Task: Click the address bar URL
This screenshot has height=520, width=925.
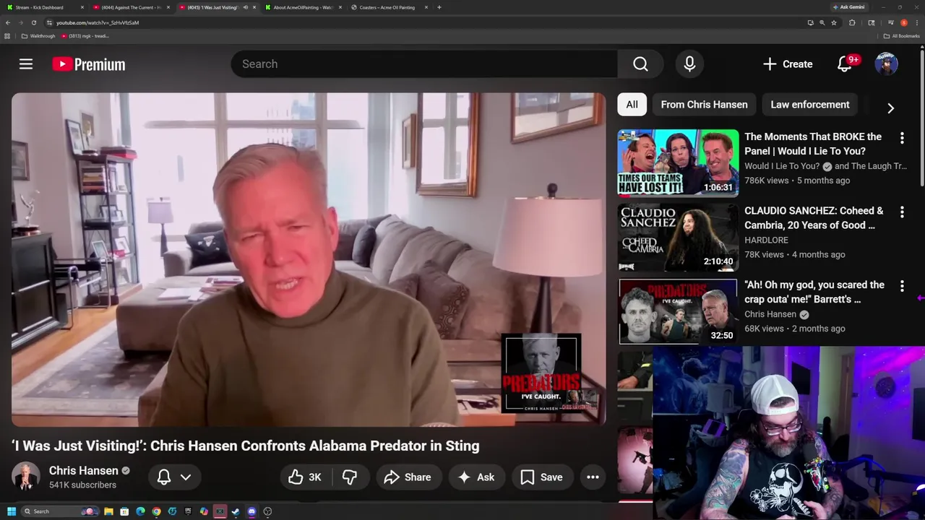Action: click(x=98, y=22)
